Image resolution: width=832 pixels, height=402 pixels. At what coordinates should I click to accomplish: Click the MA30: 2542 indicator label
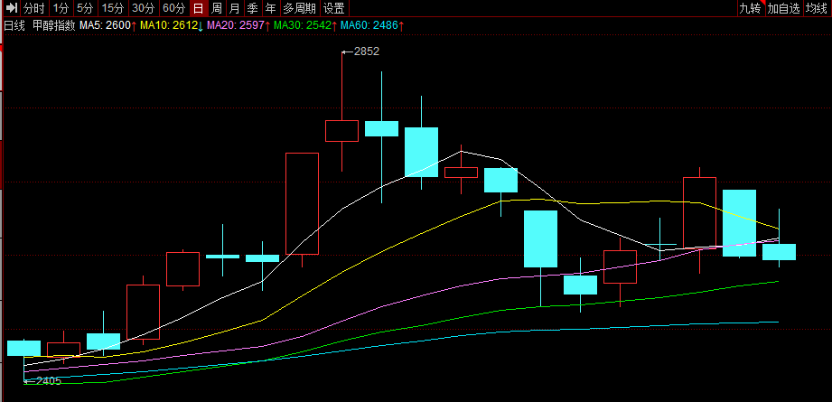pyautogui.click(x=303, y=25)
